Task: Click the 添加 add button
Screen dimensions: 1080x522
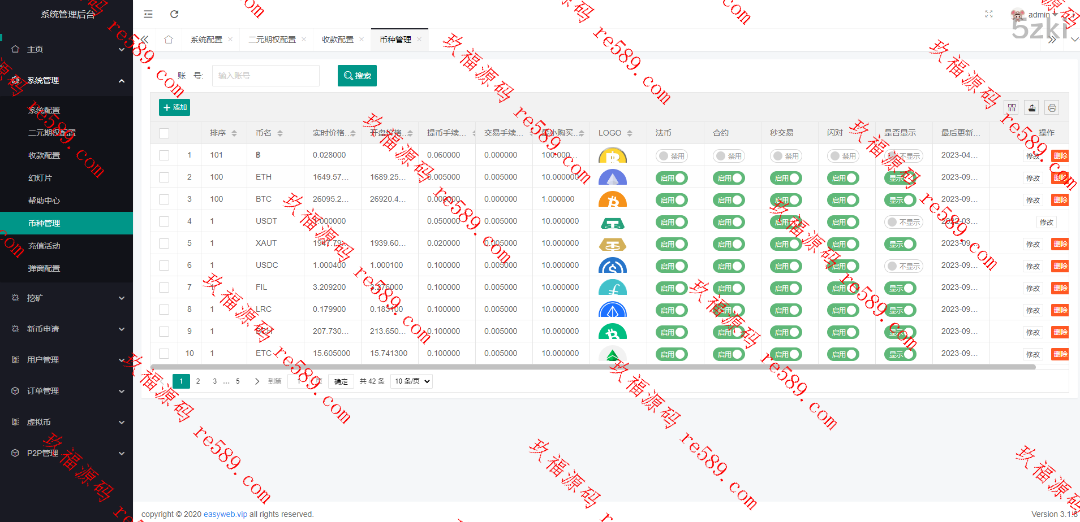Action: pyautogui.click(x=174, y=107)
